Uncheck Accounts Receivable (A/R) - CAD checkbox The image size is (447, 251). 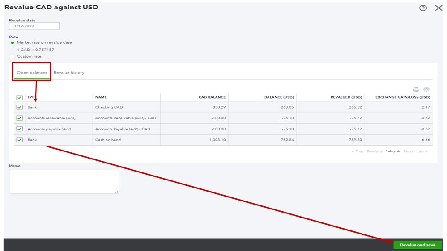coord(19,118)
